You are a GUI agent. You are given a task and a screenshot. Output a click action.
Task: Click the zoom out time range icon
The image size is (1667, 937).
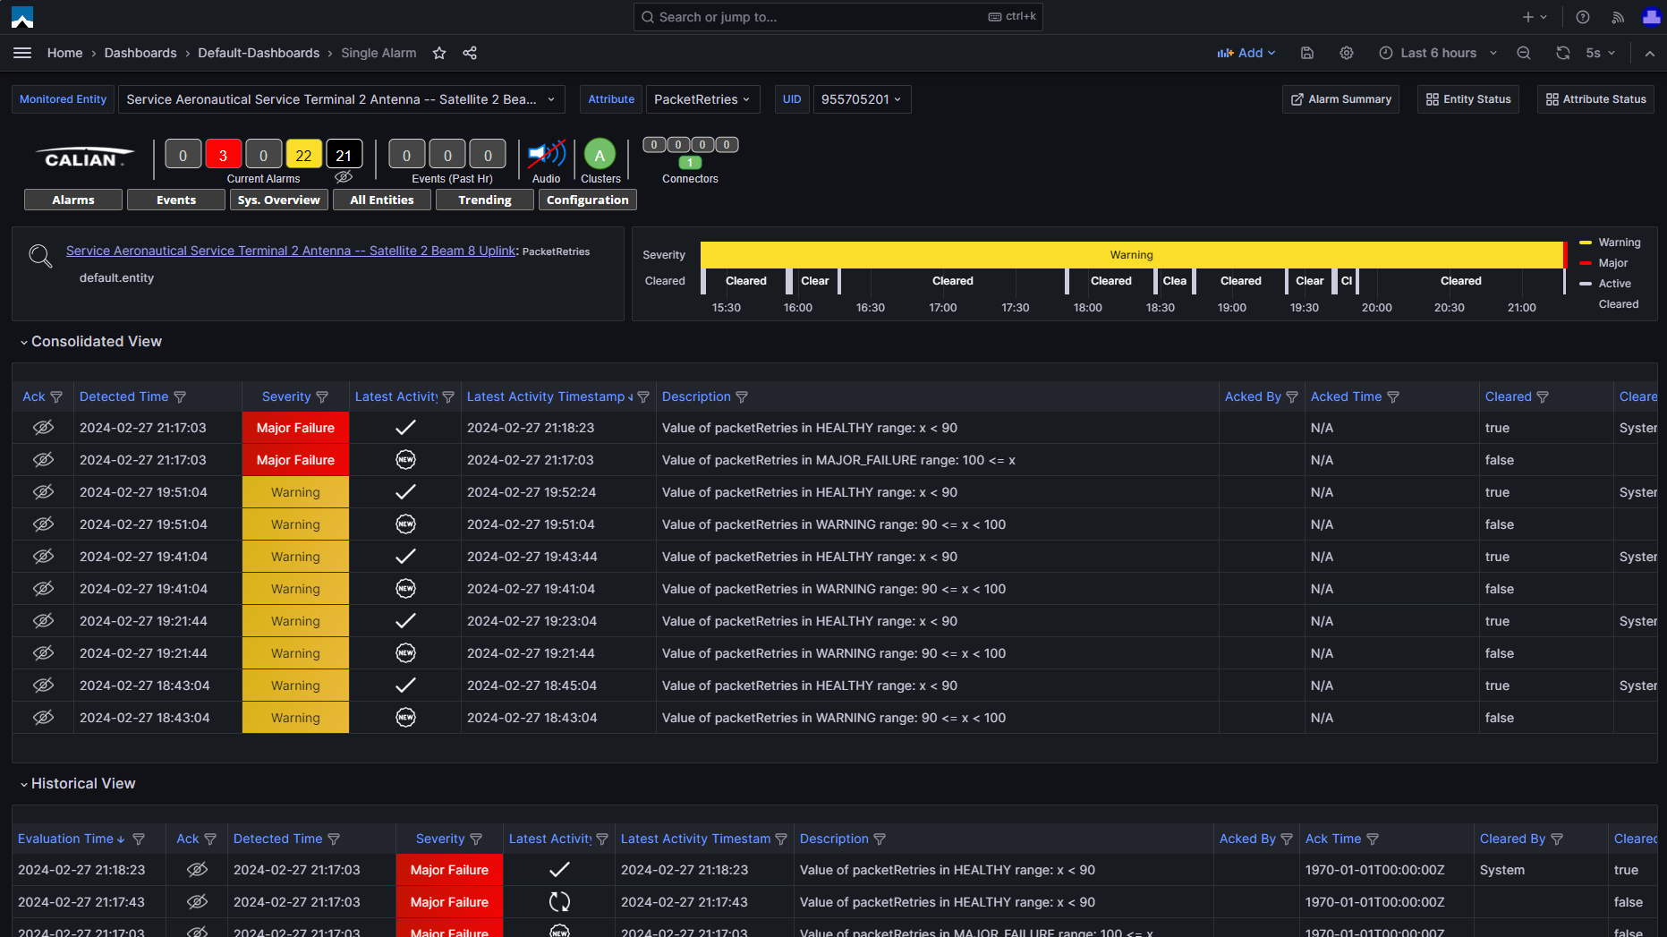(1524, 53)
